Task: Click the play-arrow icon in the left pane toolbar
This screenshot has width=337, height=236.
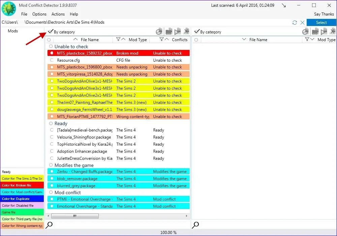Action: 178,32
